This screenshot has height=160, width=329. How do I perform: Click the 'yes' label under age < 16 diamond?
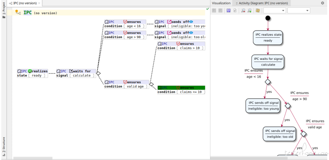[269, 91]
